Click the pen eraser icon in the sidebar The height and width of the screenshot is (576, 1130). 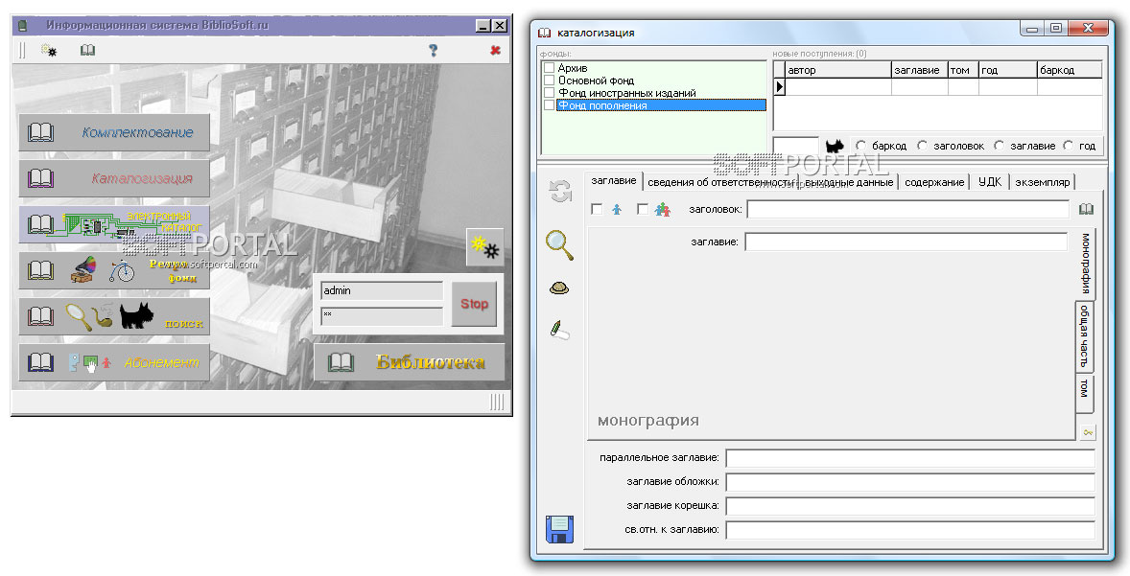[x=559, y=331]
